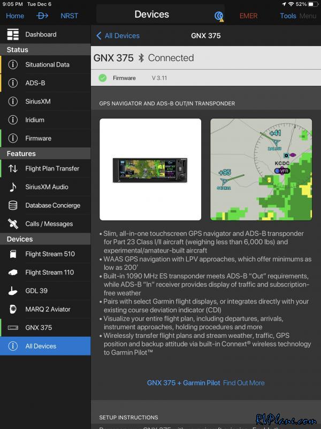Open Calls / Messages feature
The image size is (321, 429).
pyautogui.click(x=45, y=224)
